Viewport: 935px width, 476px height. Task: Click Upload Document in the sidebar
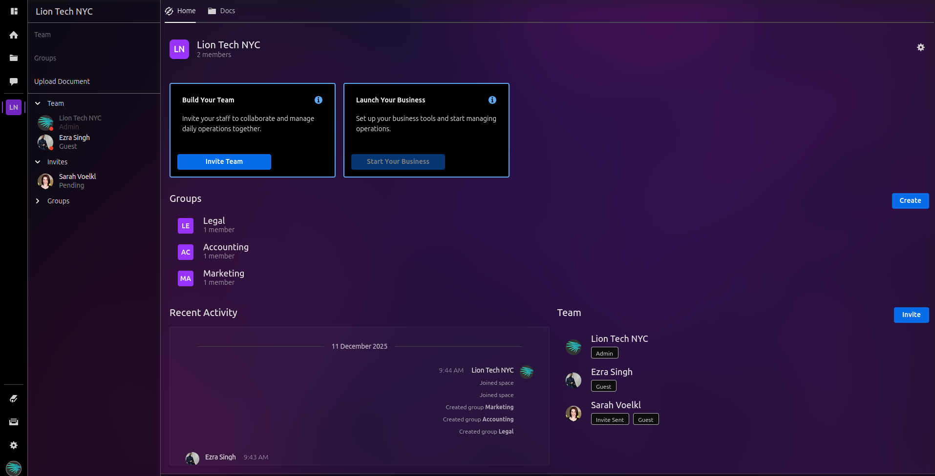[62, 81]
